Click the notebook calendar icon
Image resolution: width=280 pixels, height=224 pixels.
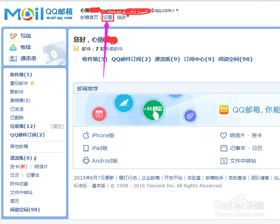pyautogui.click(x=224, y=148)
